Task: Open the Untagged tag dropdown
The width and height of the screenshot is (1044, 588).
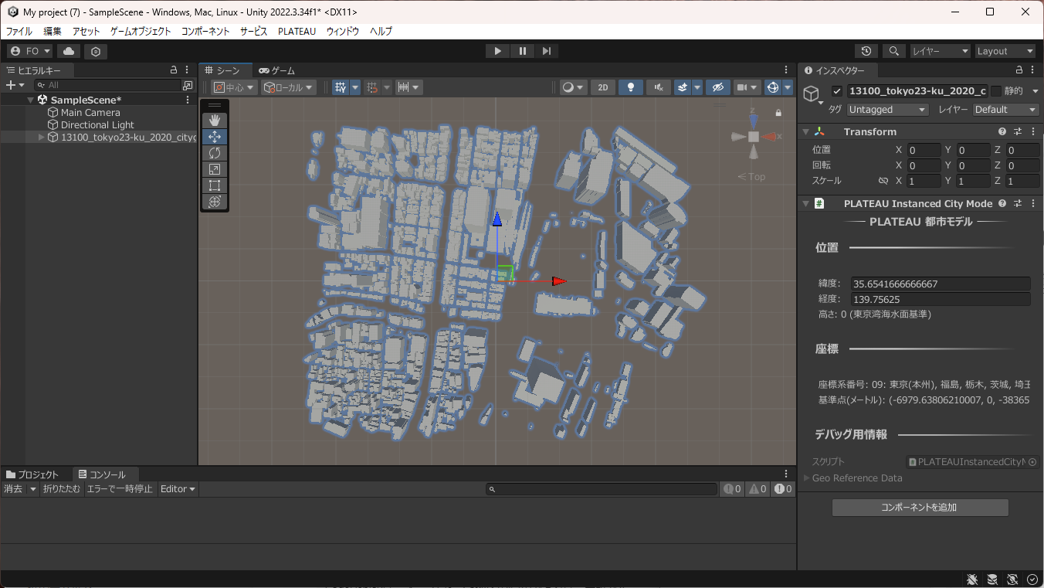Action: [x=887, y=110]
